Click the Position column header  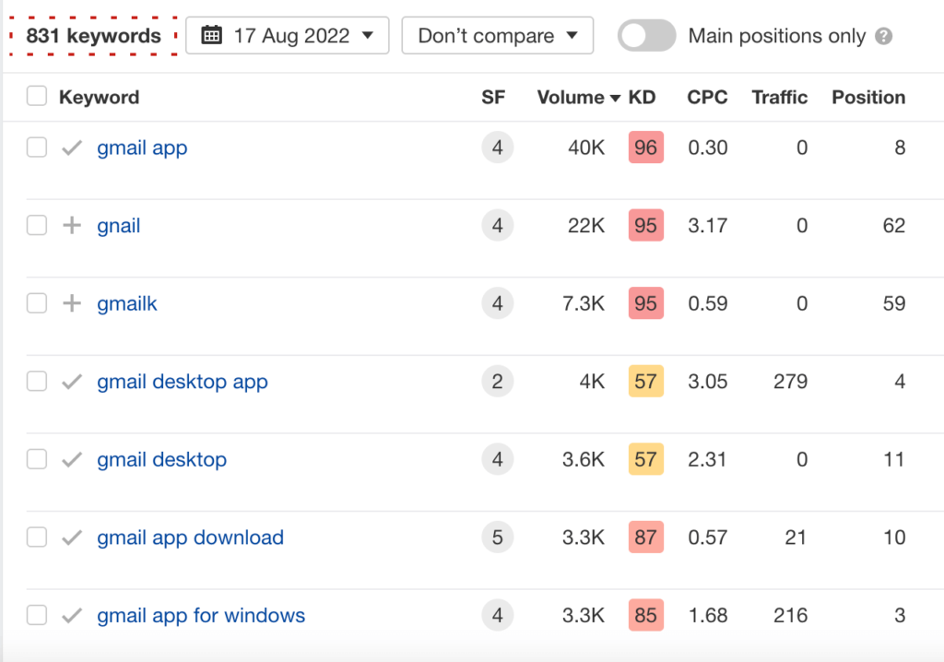tap(868, 97)
